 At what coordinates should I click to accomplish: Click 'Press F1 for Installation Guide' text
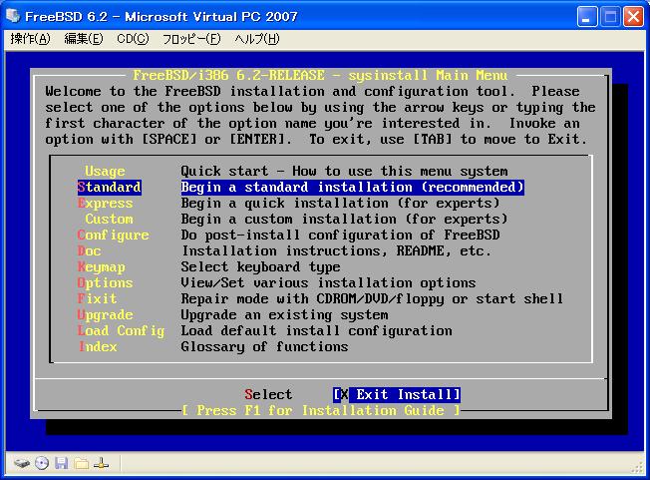coord(320,410)
